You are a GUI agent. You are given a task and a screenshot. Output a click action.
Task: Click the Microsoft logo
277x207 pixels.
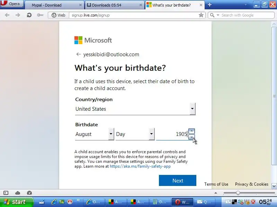(93, 40)
